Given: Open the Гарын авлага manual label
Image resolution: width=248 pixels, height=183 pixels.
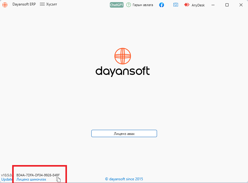Looking at the screenshot, I should tap(143, 5).
